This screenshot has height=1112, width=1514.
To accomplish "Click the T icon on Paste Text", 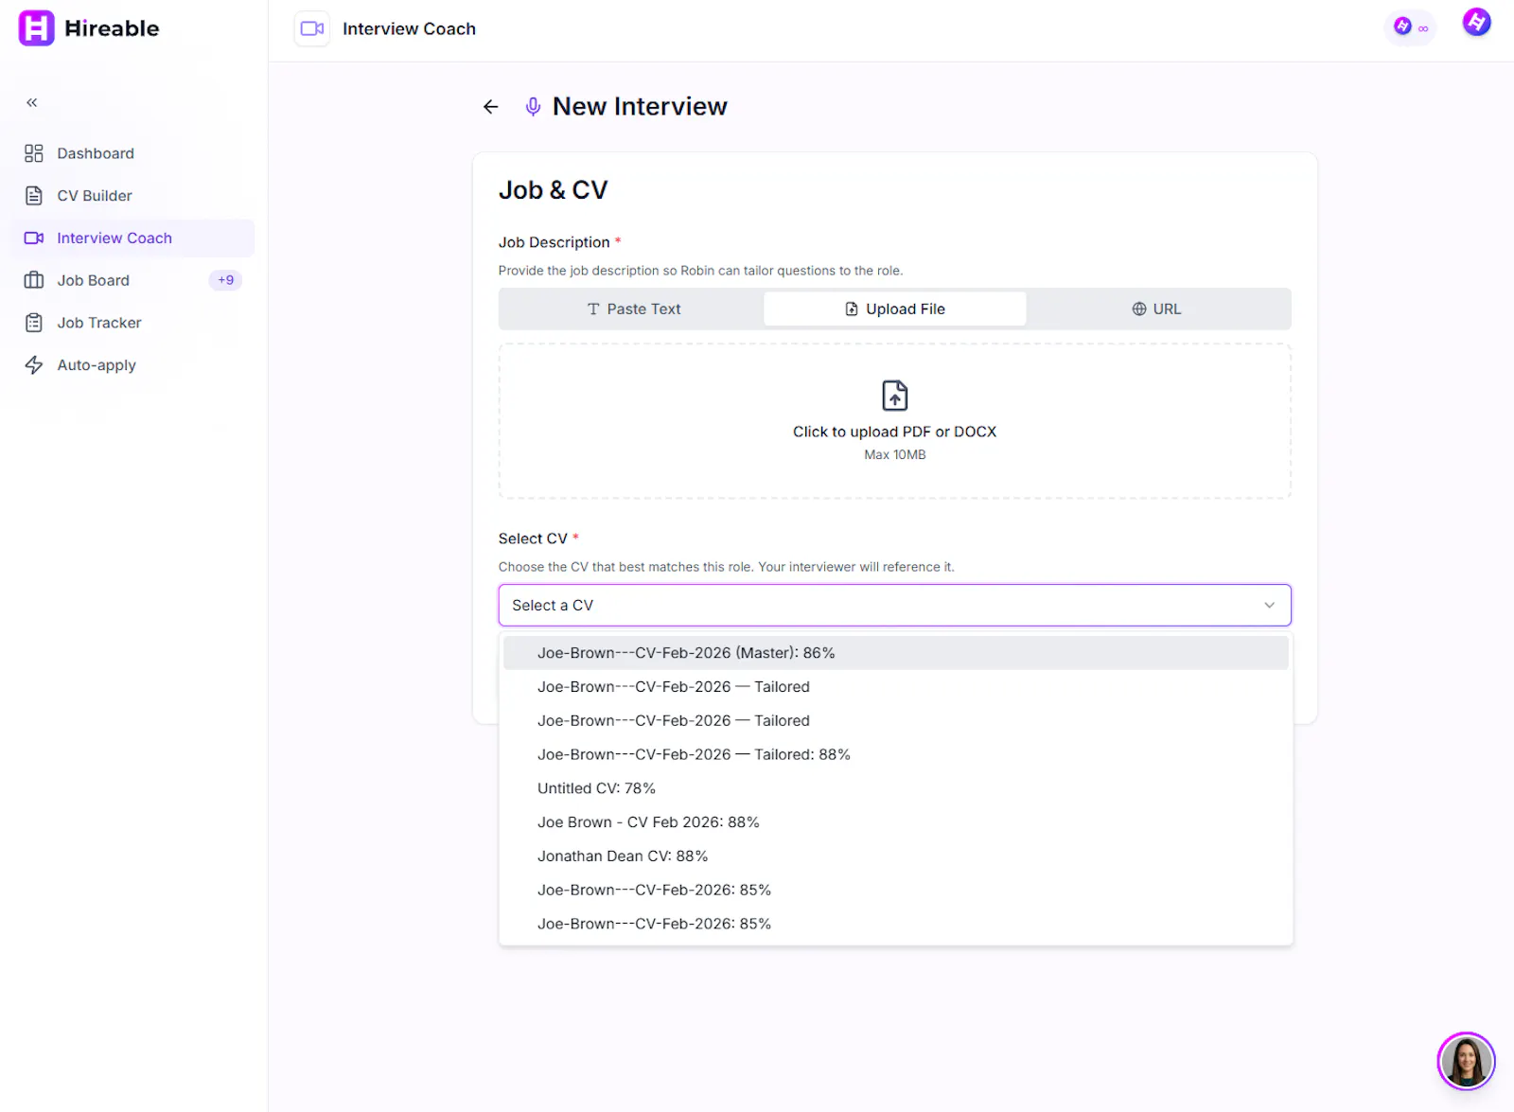I will point(593,309).
